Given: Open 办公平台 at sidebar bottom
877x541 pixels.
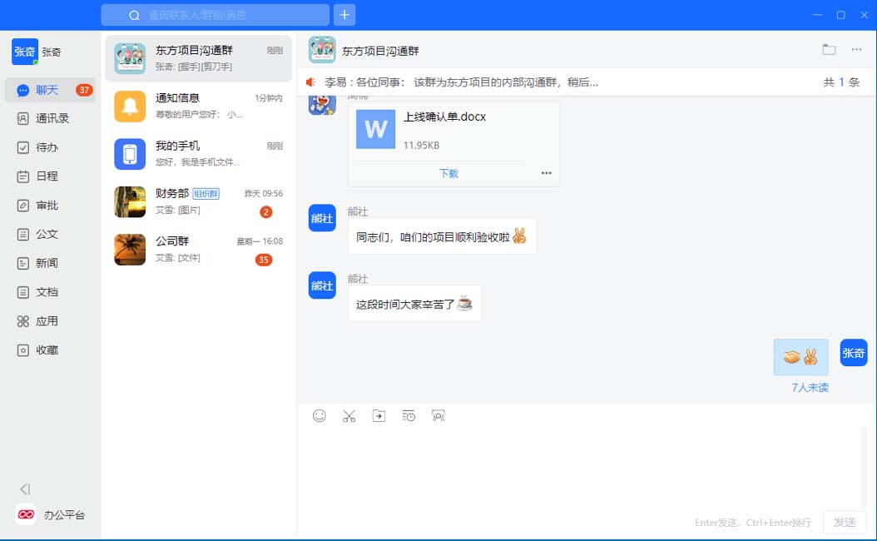Looking at the screenshot, I should click(x=50, y=515).
